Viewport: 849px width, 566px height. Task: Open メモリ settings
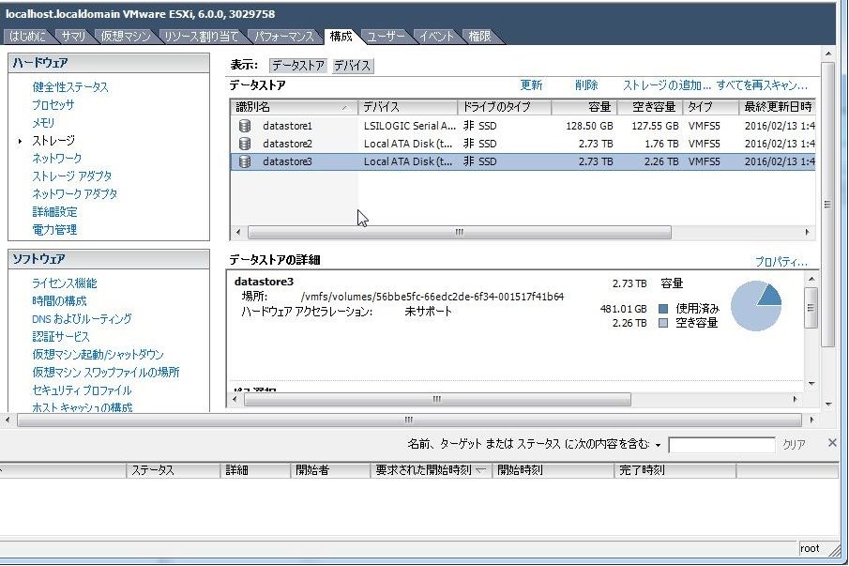(x=43, y=123)
